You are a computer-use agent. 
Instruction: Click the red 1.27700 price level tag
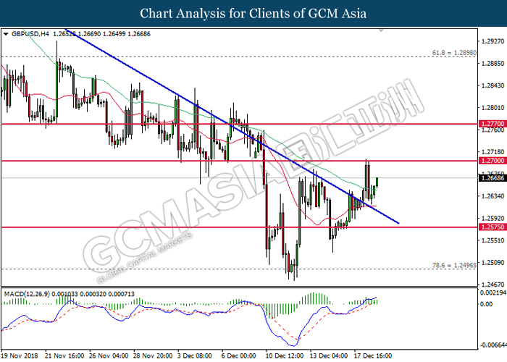coord(493,124)
